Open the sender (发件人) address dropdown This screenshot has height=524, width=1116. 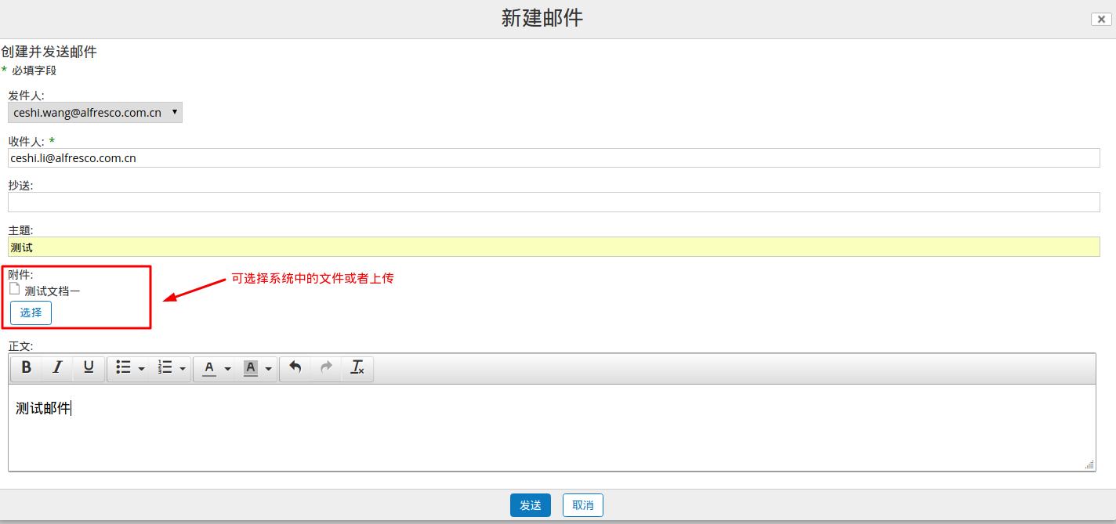pos(95,113)
